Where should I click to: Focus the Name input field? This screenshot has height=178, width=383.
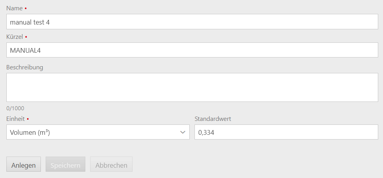click(x=192, y=22)
